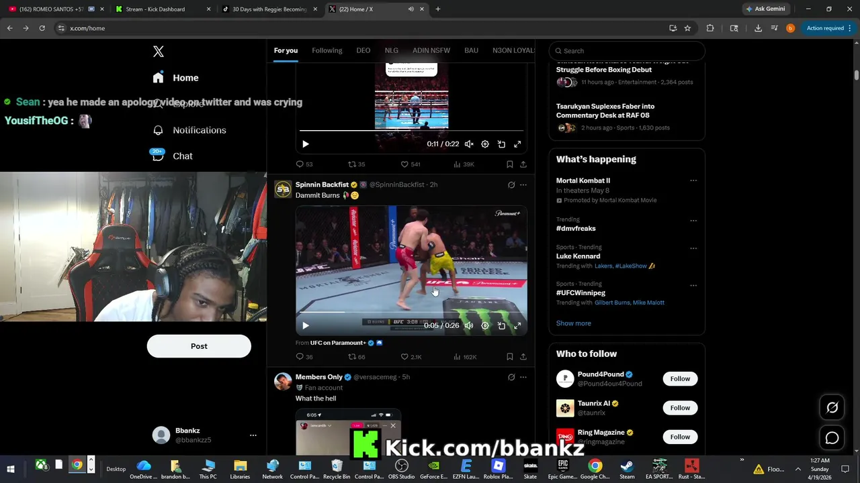Switch to the Following tab
The image size is (860, 483).
click(x=327, y=50)
